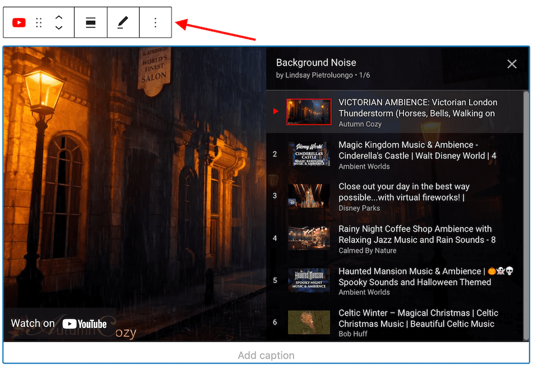Viewport: 538px width, 371px height.
Task: Move the embed block down
Action: pyautogui.click(x=59, y=27)
